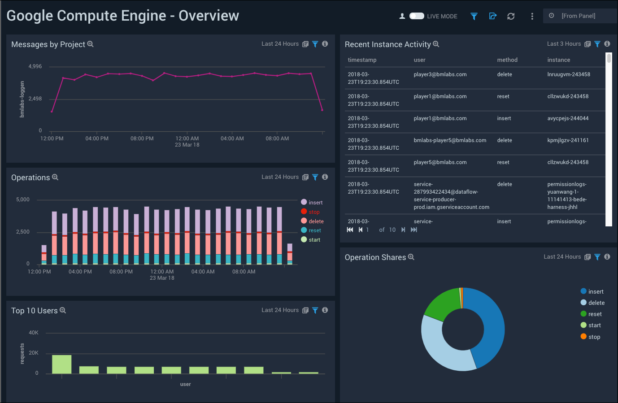Go to next page of Recent Instance Activity
The width and height of the screenshot is (618, 403).
pos(403,230)
